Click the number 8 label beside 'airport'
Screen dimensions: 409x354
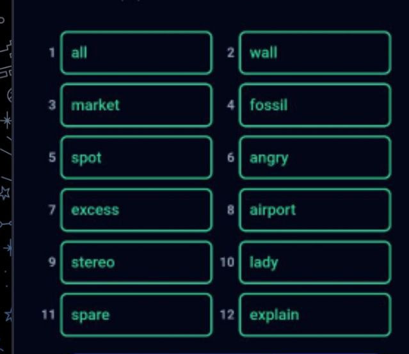click(230, 210)
